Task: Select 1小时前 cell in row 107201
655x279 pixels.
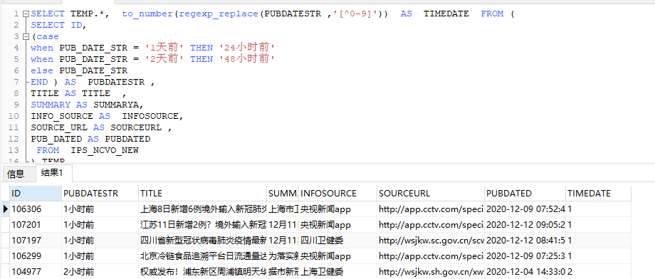Action: [x=100, y=225]
